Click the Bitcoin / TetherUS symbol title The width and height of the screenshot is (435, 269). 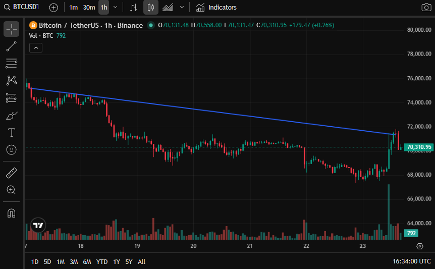click(91, 25)
